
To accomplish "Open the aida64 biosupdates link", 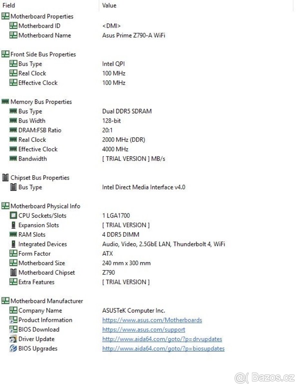I will [x=163, y=349].
